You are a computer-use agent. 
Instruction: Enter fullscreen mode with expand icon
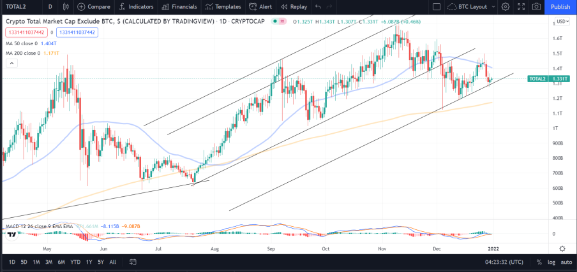click(x=521, y=6)
